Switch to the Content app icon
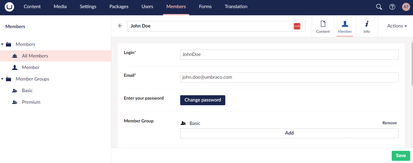The image size is (413, 163). (323, 27)
